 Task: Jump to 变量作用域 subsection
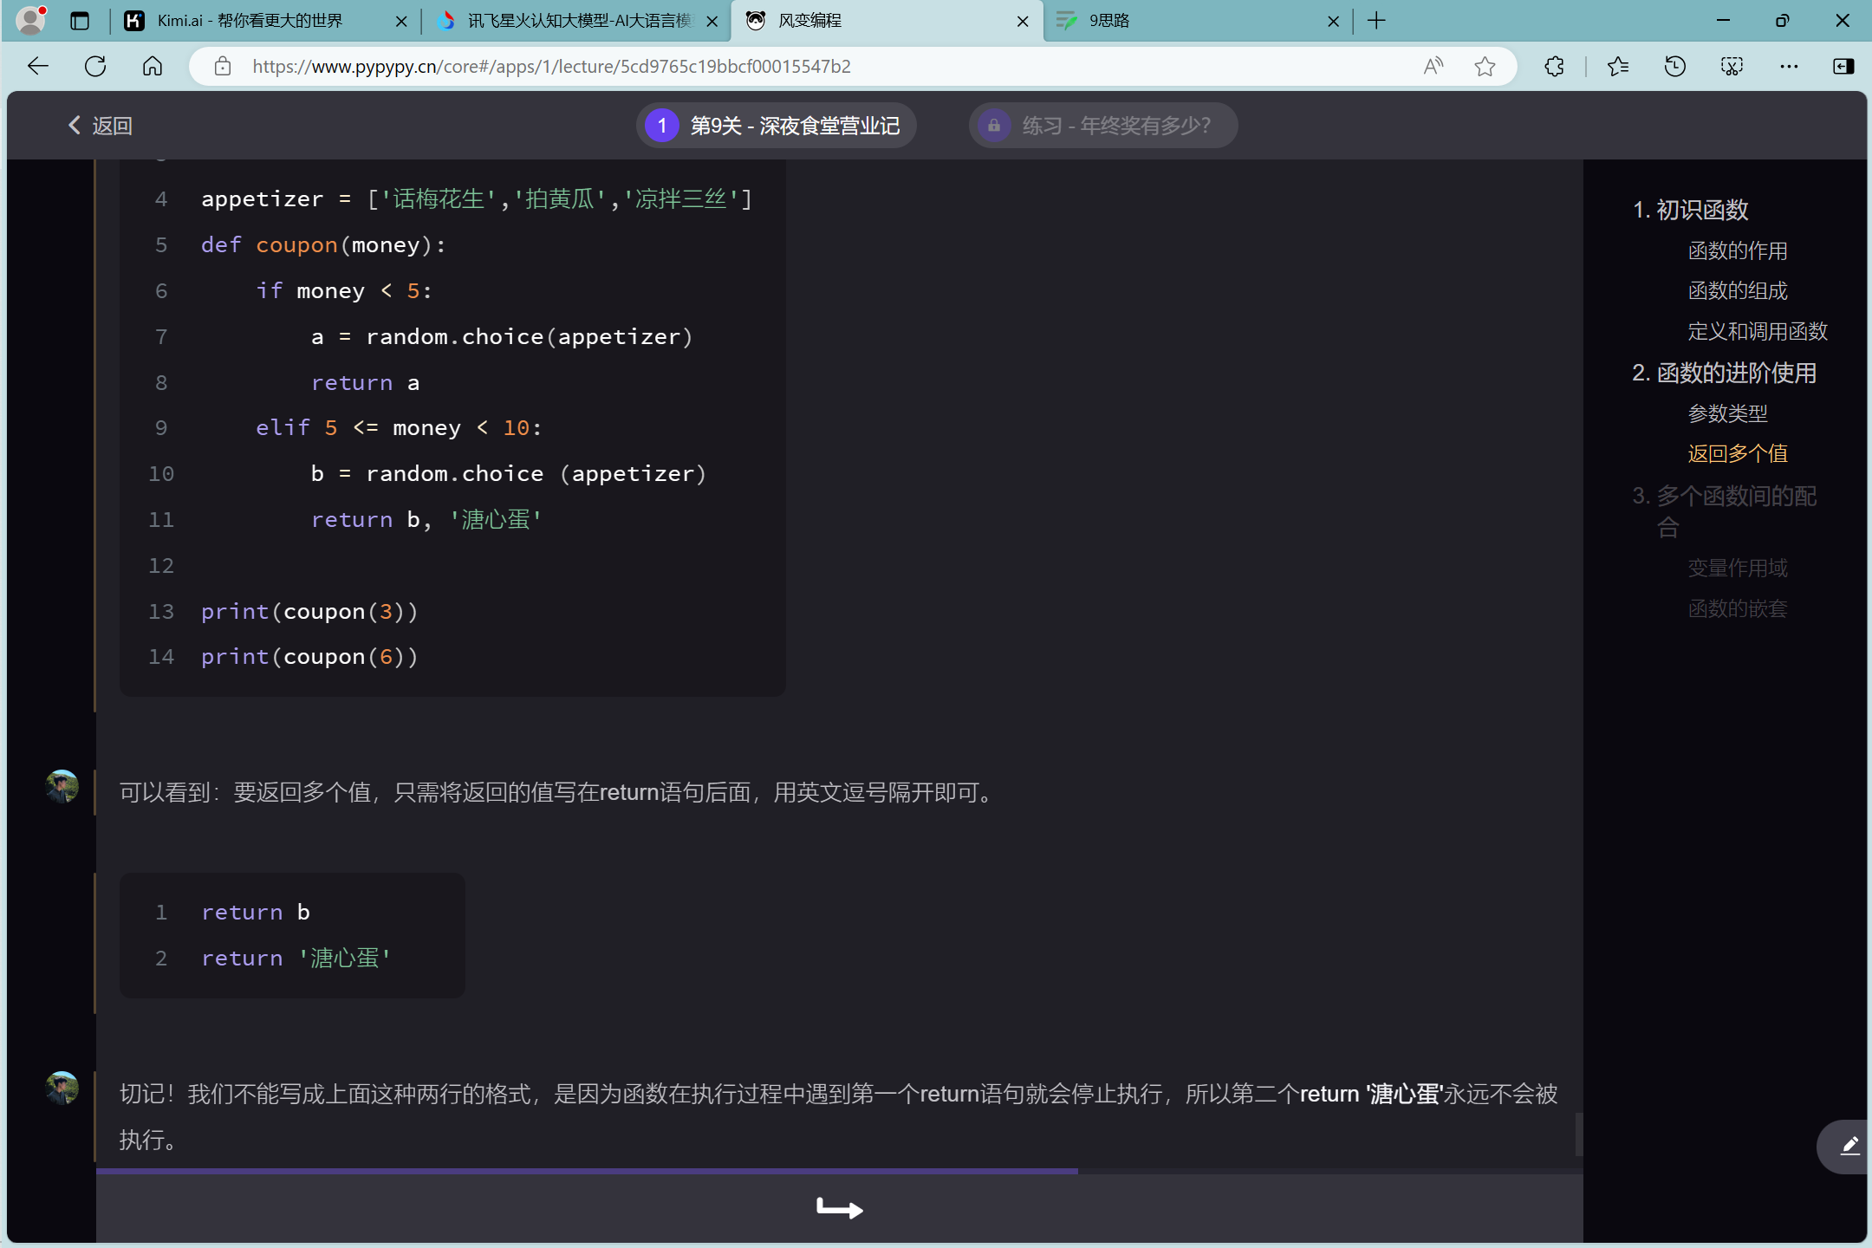(x=1738, y=568)
